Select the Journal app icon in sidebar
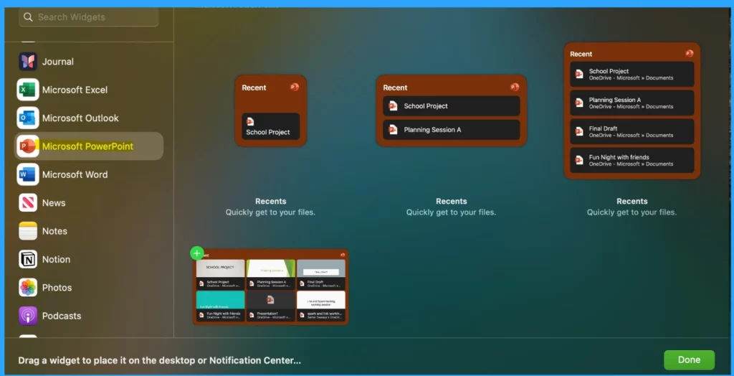The width and height of the screenshot is (734, 376). tap(28, 62)
